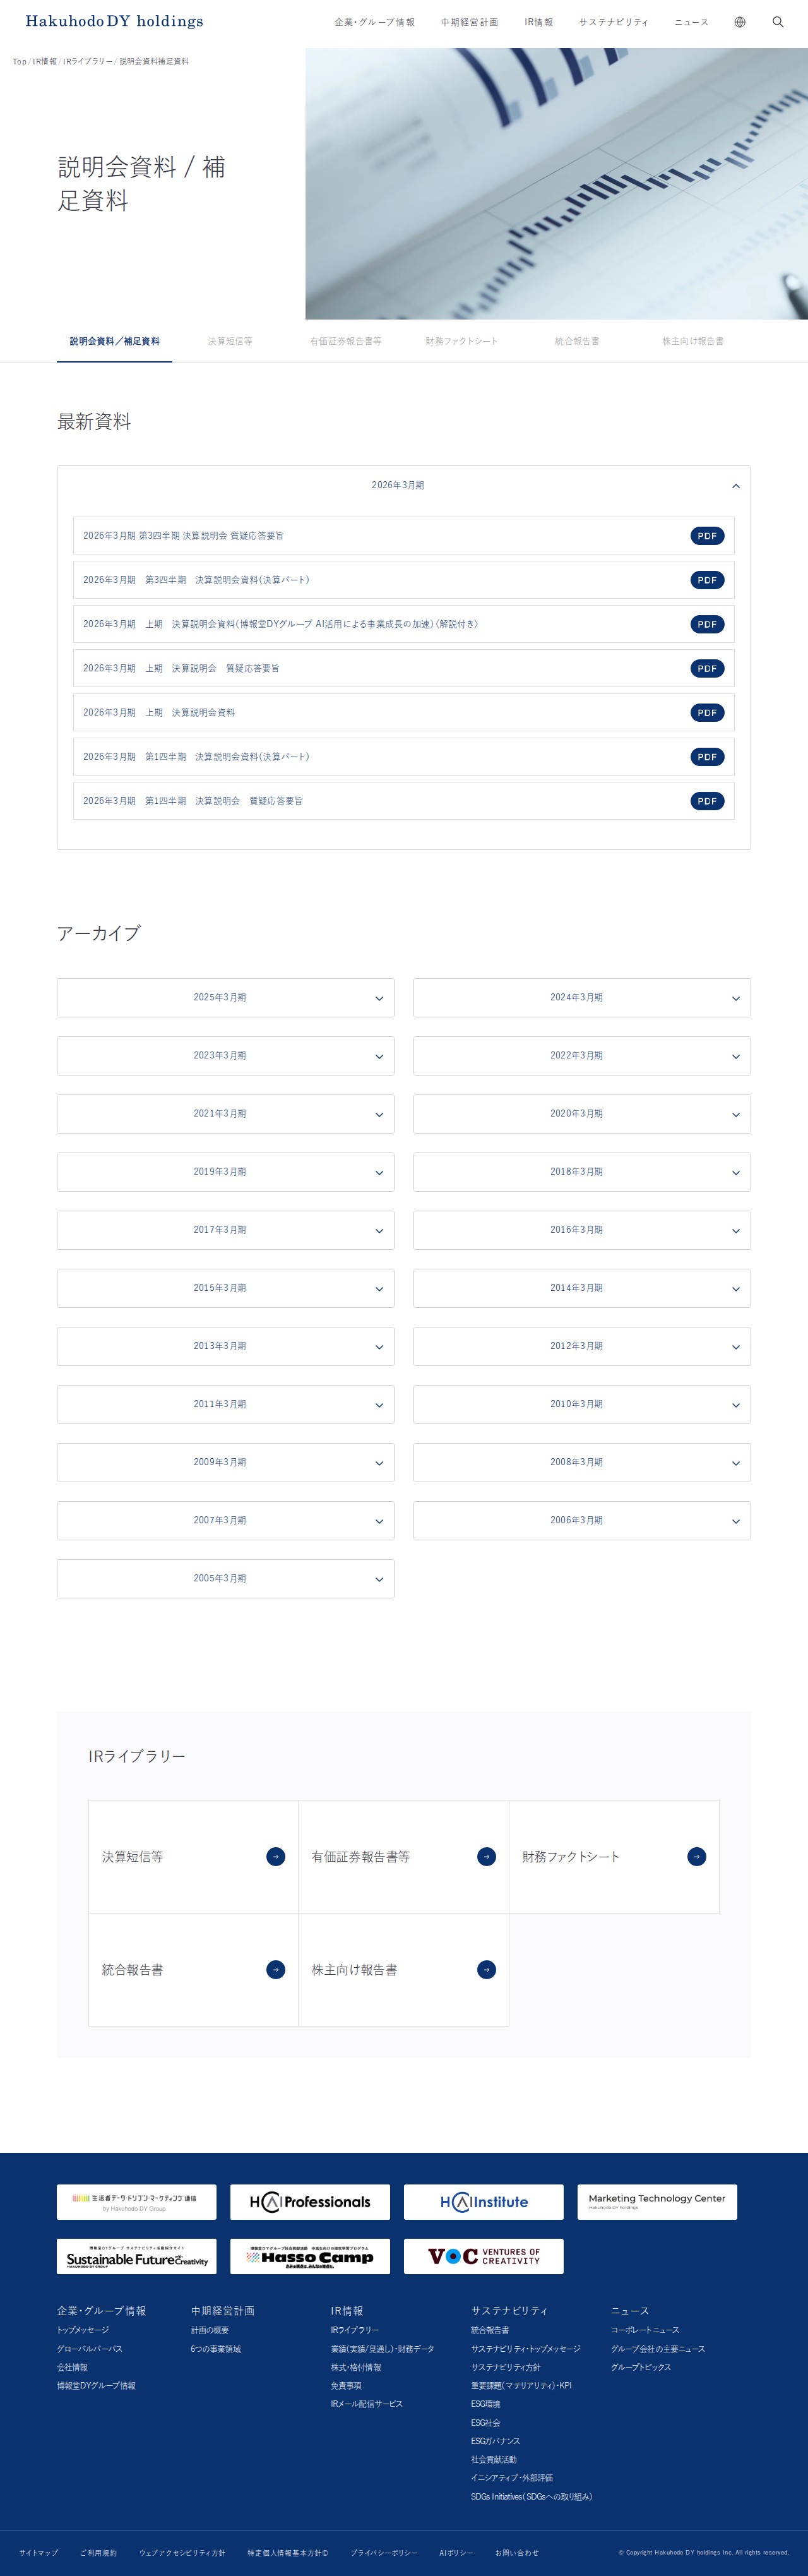Viewport: 808px width, 2576px height.
Task: Click arrow icon on 決算短信等 card
Action: pos(276,1857)
